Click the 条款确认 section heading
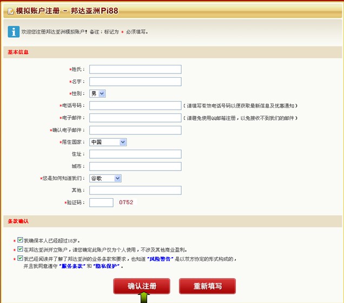The height and width of the screenshot is (303, 344). [x=18, y=221]
